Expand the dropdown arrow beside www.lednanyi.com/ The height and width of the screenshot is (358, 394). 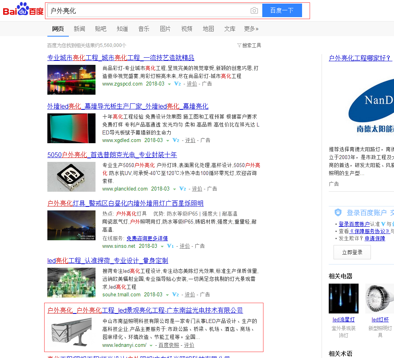[x=151, y=346]
